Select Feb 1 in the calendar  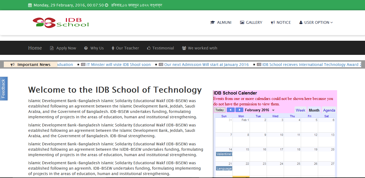point(241,125)
